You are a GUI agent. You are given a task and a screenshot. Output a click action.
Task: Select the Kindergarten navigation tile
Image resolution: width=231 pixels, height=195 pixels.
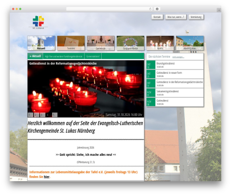(190, 43)
